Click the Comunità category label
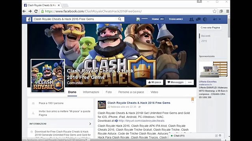252x141 pixels. (75, 83)
